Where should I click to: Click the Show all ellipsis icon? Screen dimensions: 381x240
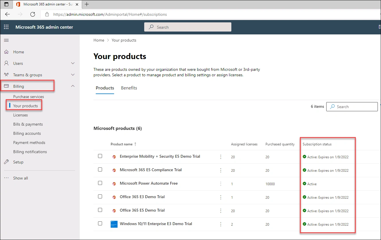pos(6,178)
